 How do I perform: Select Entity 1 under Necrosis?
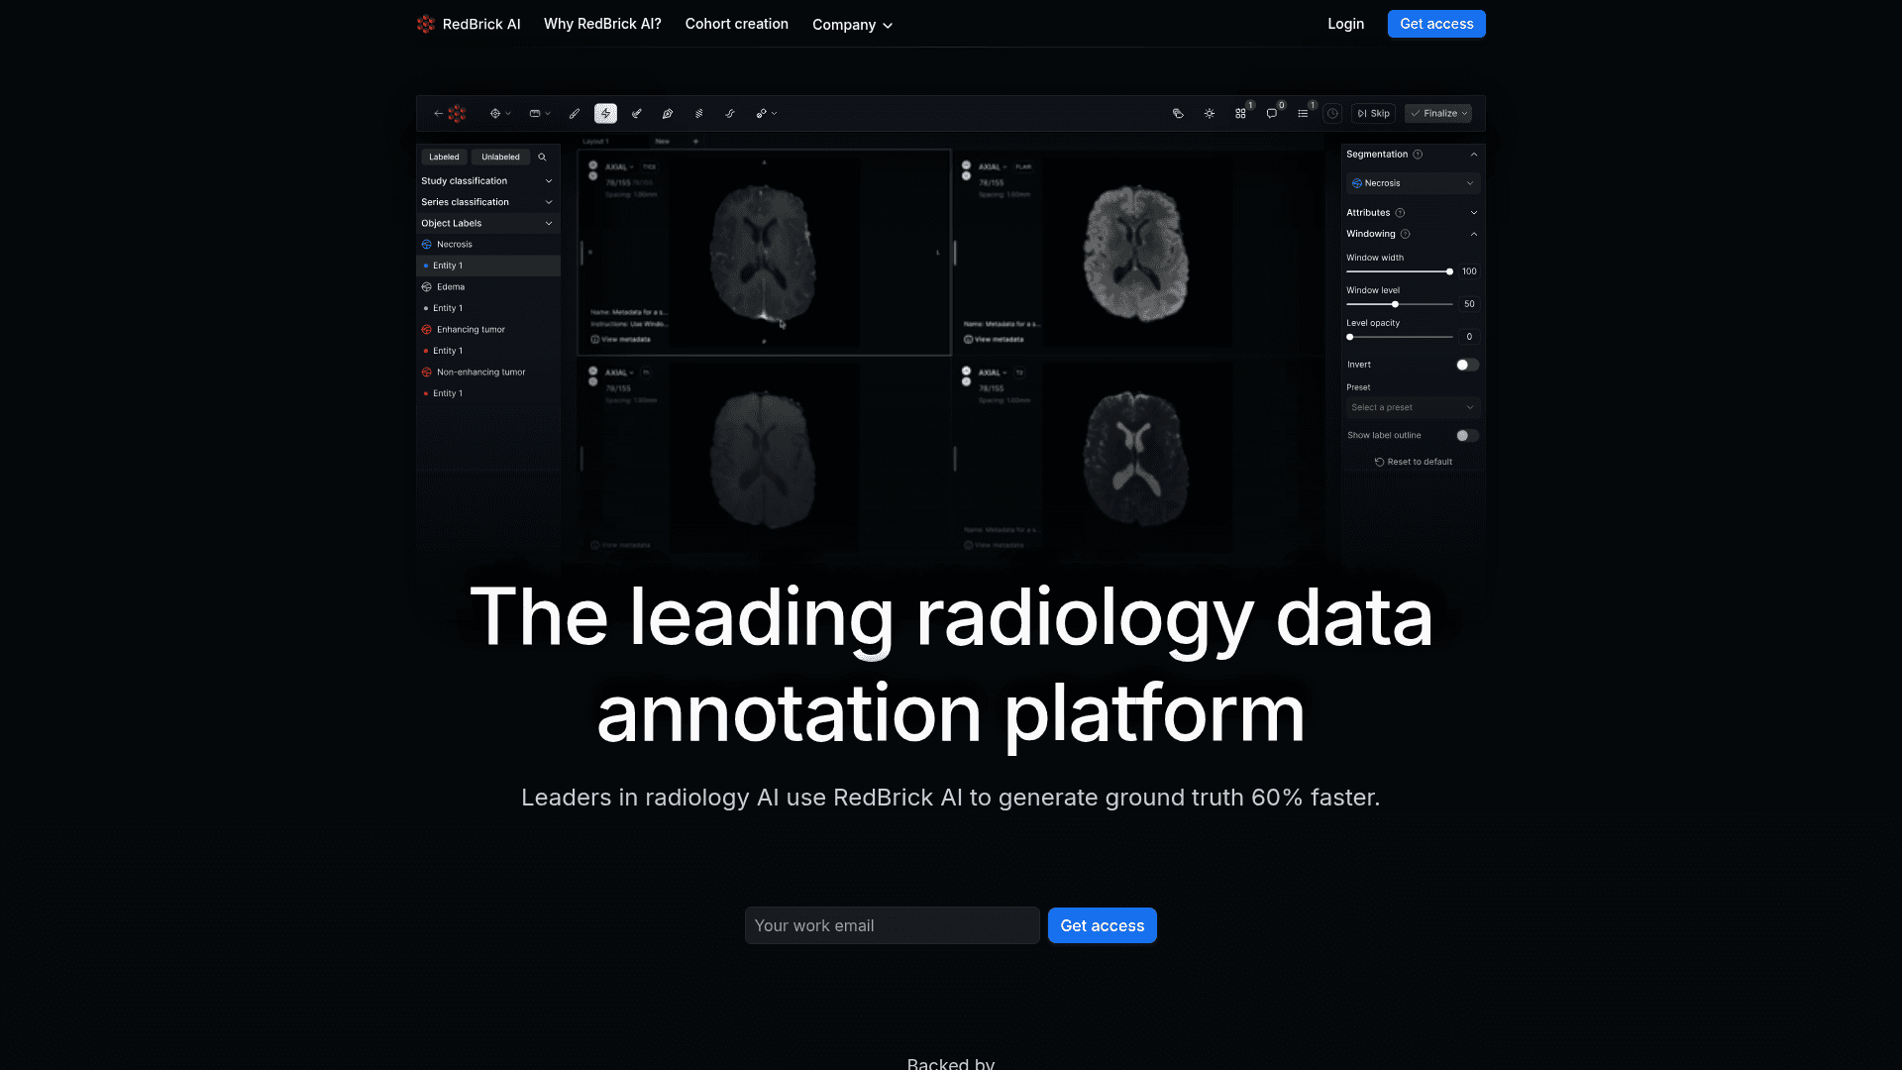(x=487, y=266)
